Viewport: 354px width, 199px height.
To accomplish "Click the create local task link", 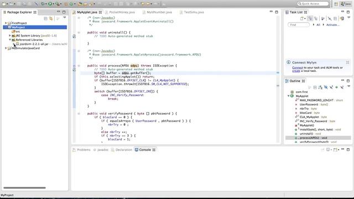I will (296, 71).
